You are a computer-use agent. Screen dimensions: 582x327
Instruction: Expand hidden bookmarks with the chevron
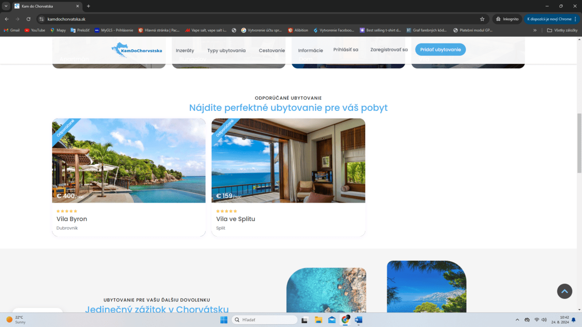(x=535, y=30)
